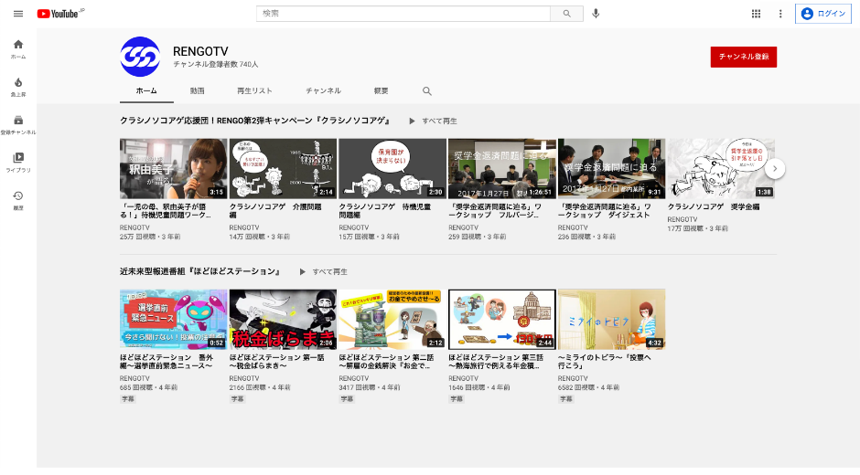This screenshot has height=475, width=860.
Task: Open History in the sidebar
Action: pos(18,200)
